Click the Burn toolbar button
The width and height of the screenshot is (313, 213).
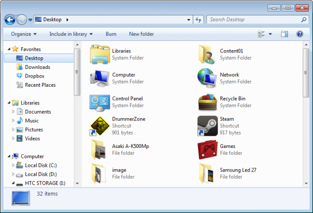click(x=111, y=34)
